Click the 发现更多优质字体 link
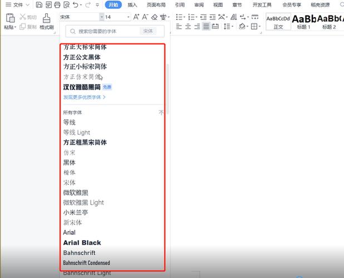This screenshot has height=278, width=344. (x=85, y=97)
